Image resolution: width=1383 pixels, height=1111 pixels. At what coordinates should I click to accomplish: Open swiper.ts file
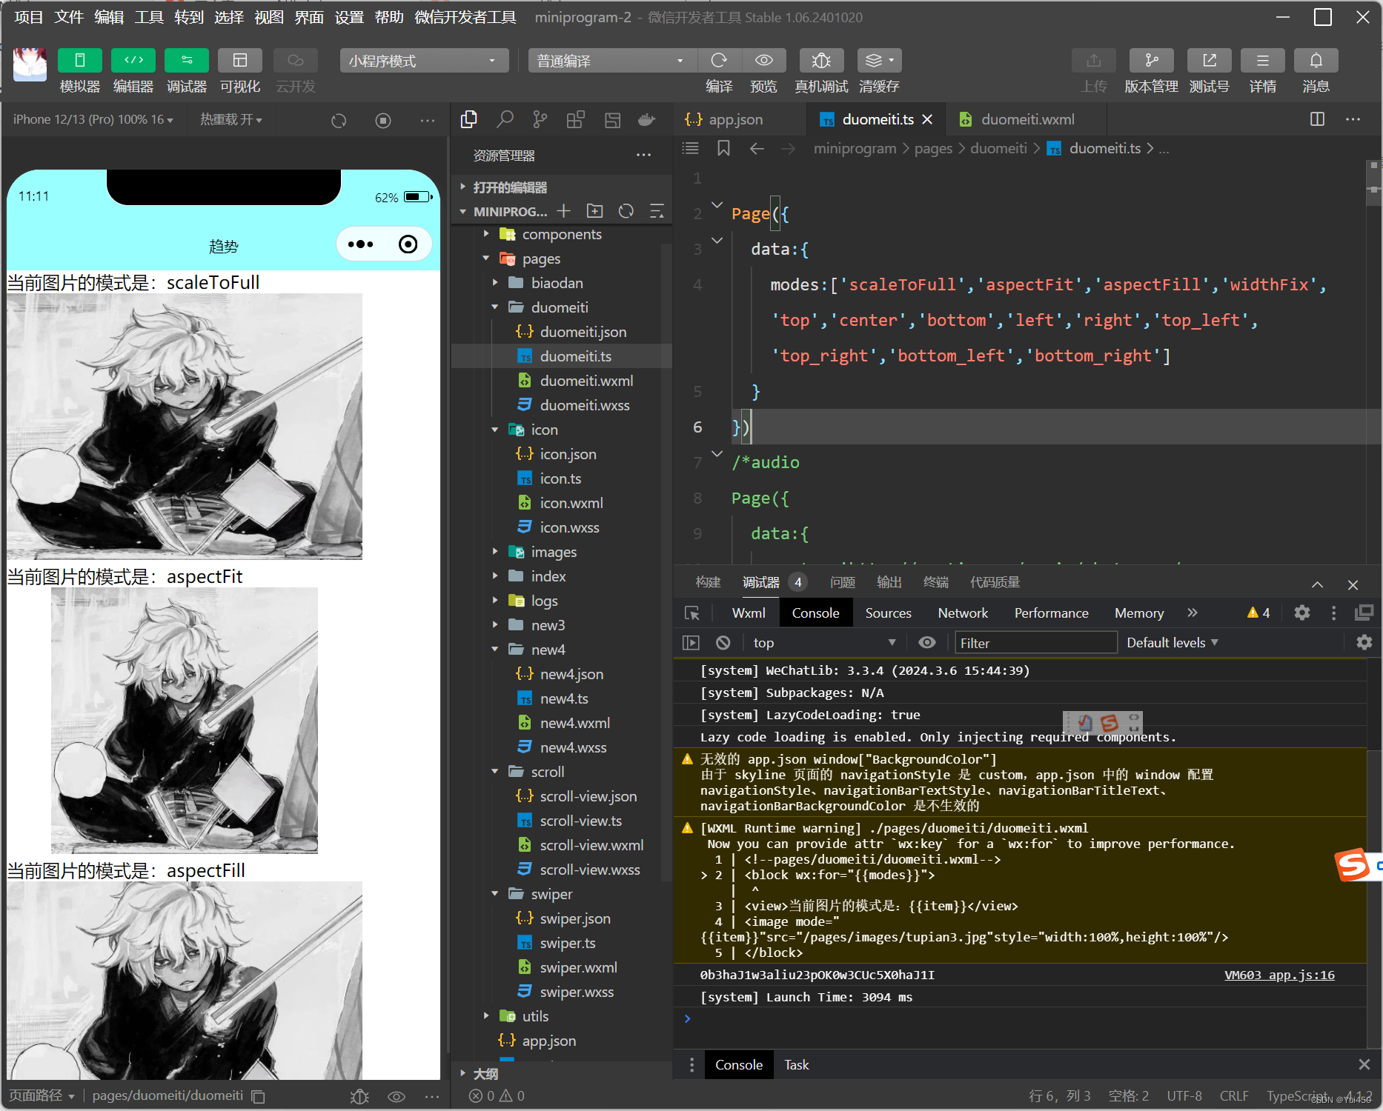pos(568,943)
